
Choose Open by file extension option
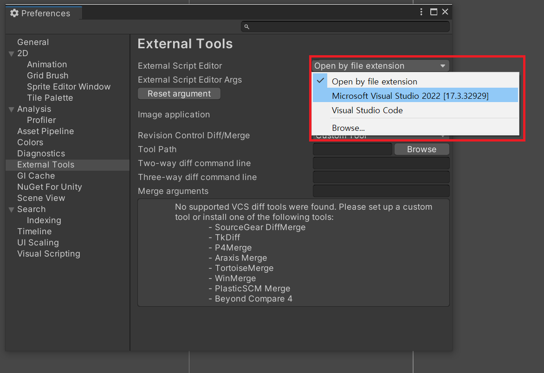click(x=415, y=82)
